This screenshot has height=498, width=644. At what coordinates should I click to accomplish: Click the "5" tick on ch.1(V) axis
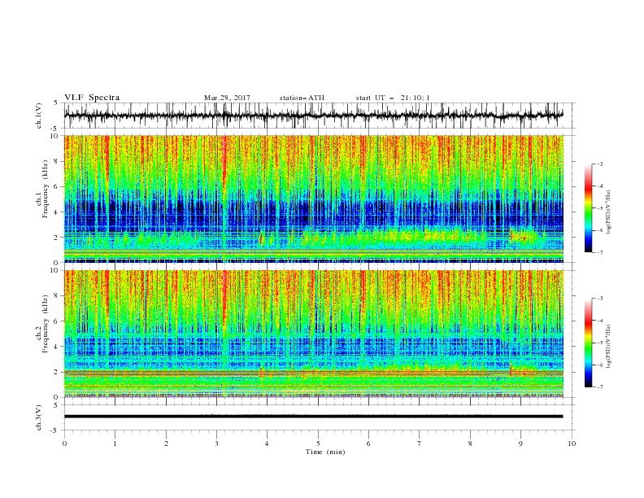(56, 103)
